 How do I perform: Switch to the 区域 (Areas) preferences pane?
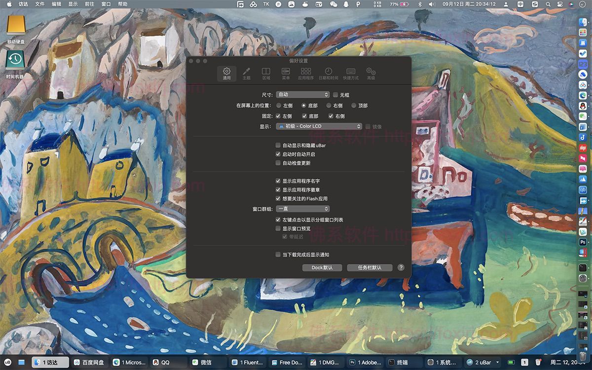pyautogui.click(x=266, y=74)
